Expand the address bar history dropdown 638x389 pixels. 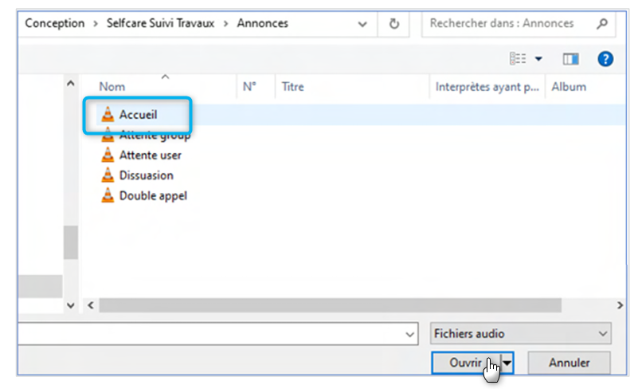364,24
